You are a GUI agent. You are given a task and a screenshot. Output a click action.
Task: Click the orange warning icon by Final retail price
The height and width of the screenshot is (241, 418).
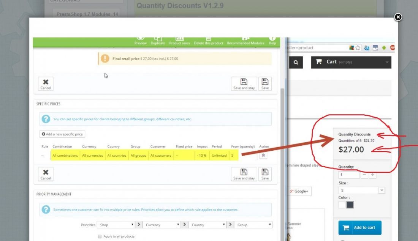pos(105,58)
